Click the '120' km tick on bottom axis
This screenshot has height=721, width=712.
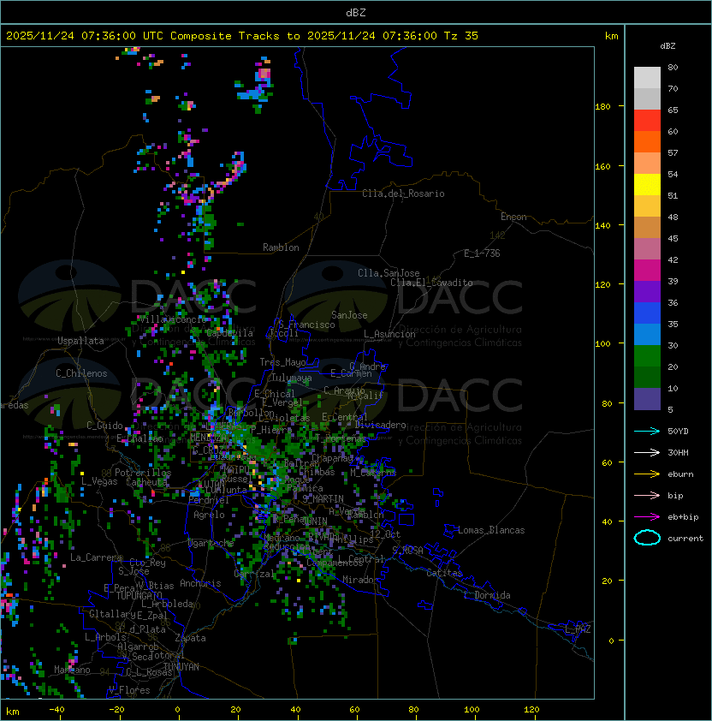coord(531,710)
